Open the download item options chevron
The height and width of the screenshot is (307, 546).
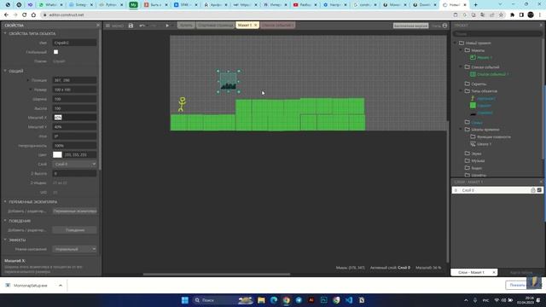tap(61, 286)
